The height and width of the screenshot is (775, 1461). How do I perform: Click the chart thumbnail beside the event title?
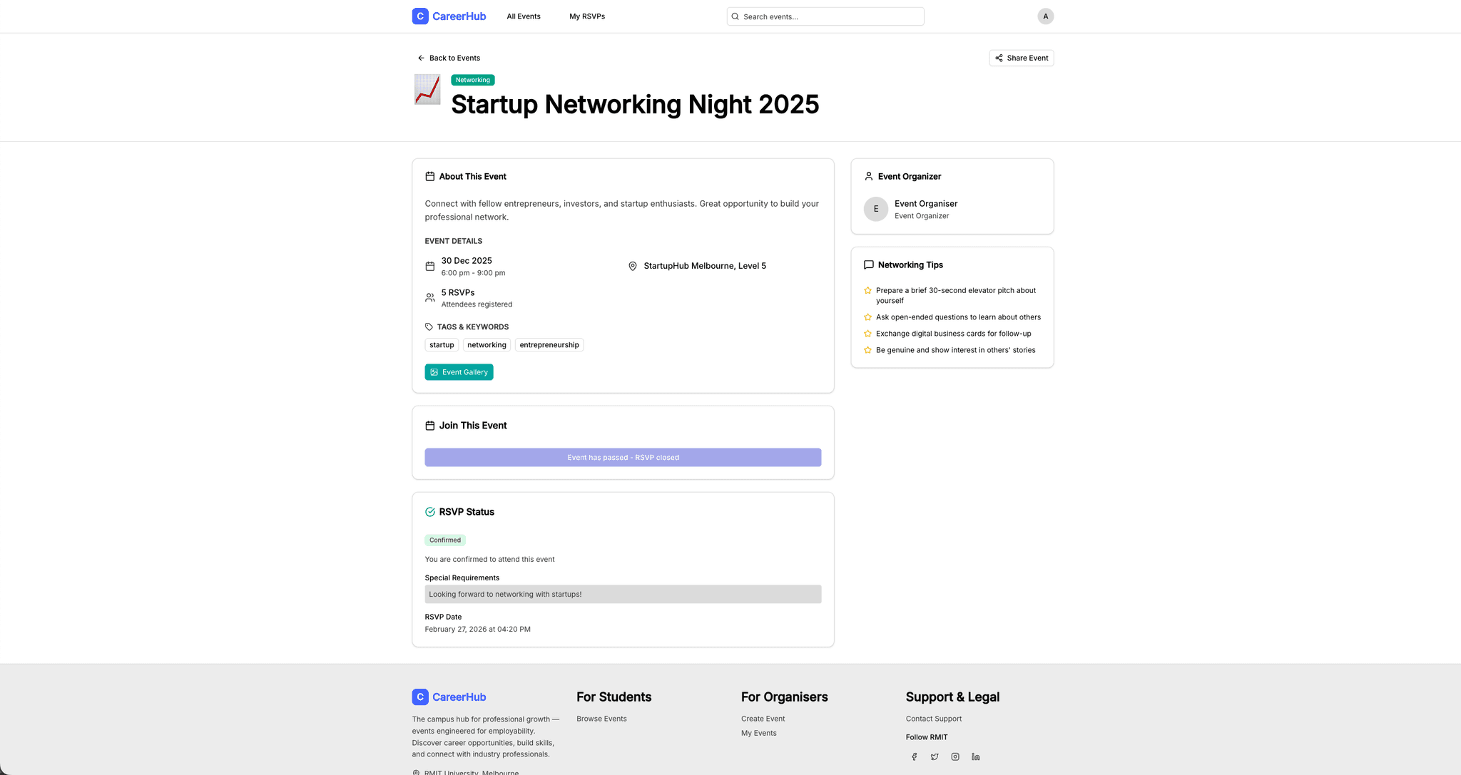pyautogui.click(x=427, y=90)
